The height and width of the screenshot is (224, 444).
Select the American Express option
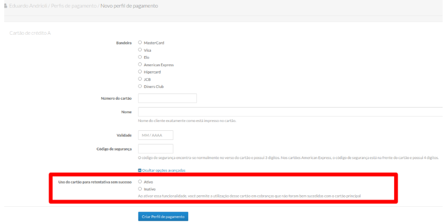coord(140,64)
